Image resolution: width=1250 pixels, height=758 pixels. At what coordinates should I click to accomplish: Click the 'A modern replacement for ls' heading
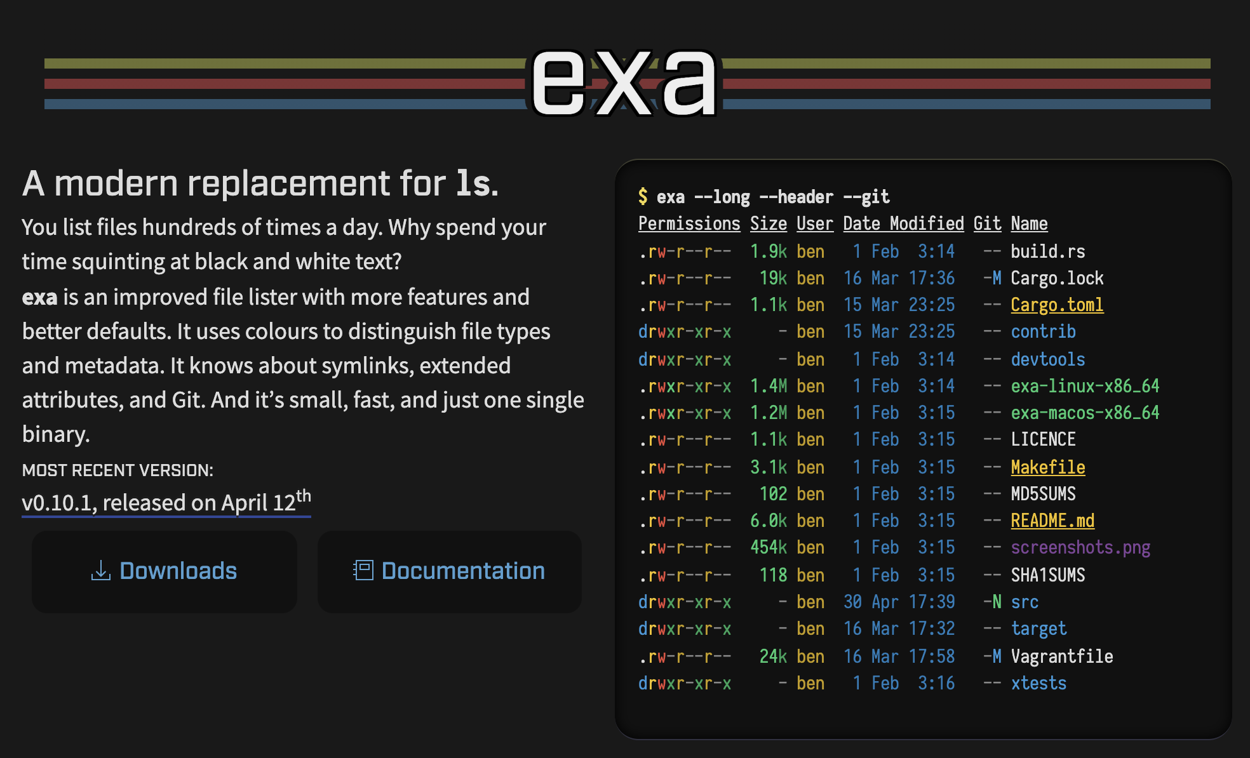(x=260, y=184)
